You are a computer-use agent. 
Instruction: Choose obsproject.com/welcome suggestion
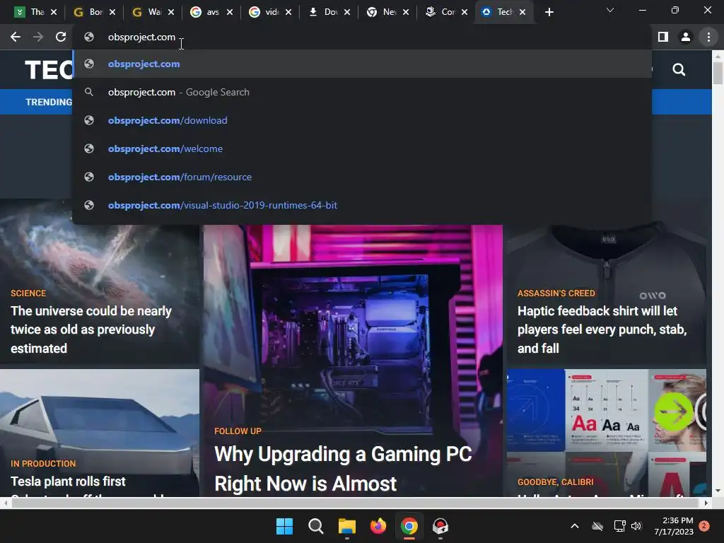(x=363, y=148)
